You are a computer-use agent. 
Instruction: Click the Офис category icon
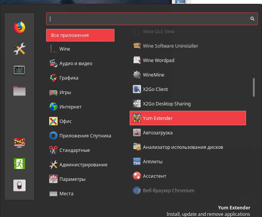pos(53,121)
